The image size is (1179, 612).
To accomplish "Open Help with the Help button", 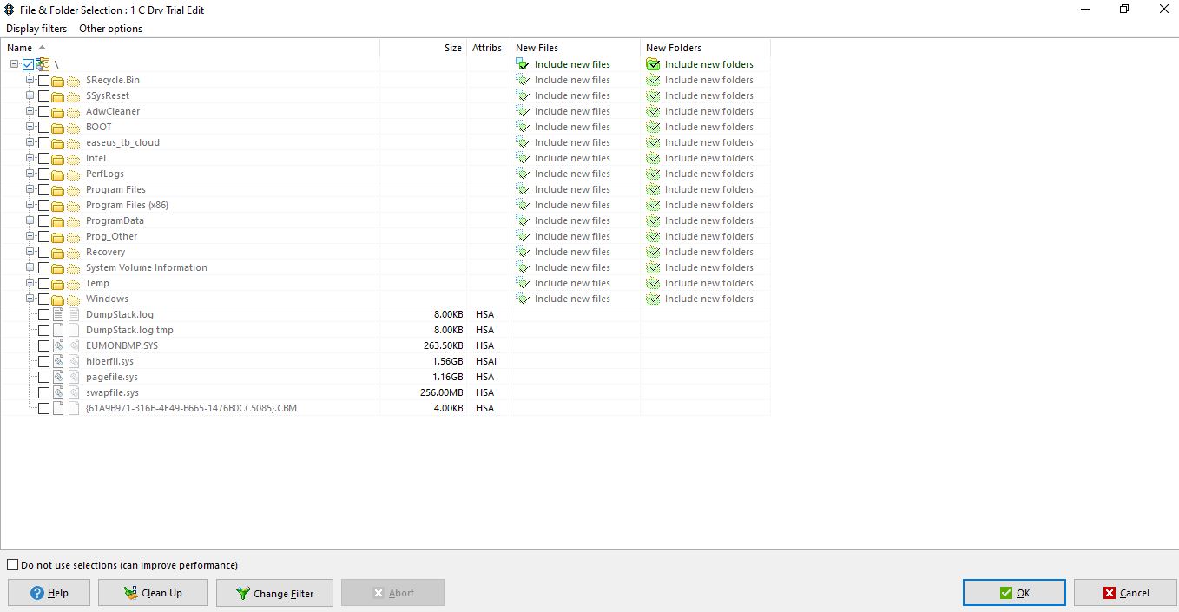I will (49, 593).
